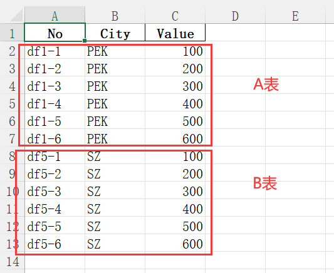Click cell containing df5-4
Viewport: 334px width, 273px height.
tap(55, 208)
